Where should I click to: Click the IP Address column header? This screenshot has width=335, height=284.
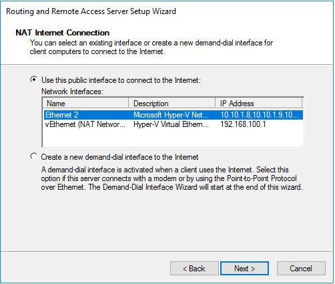click(x=259, y=104)
